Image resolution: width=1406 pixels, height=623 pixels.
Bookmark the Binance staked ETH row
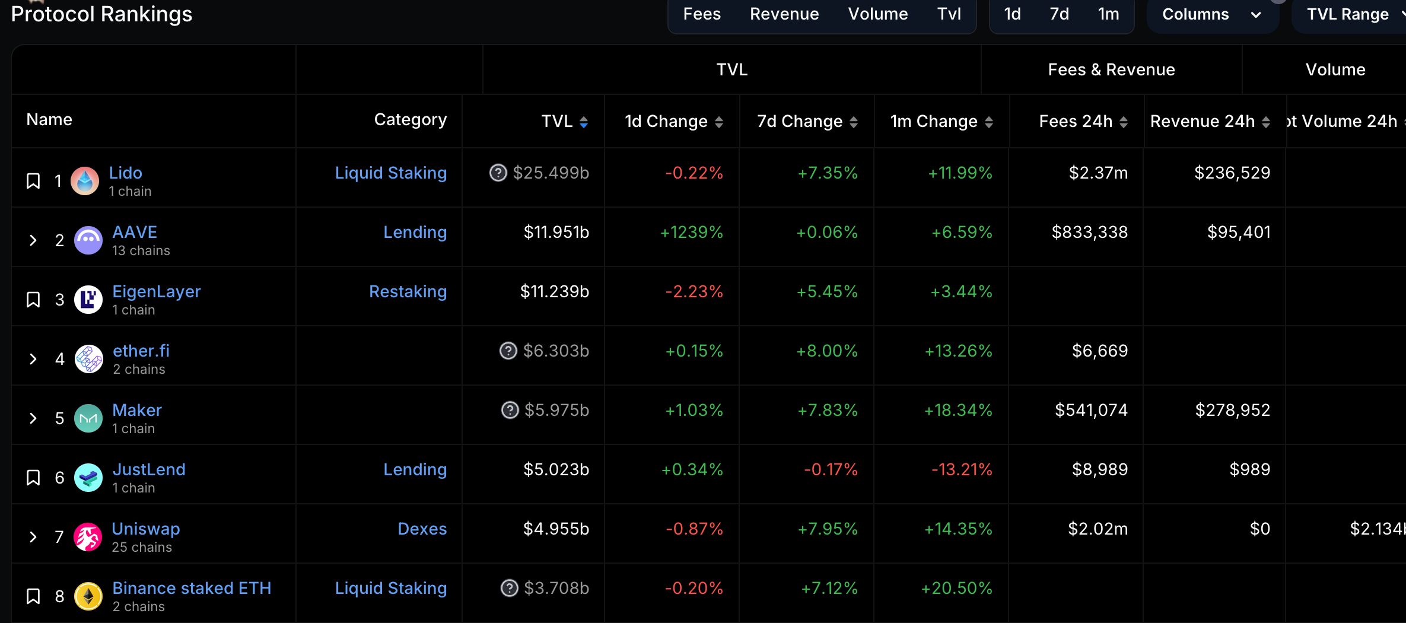click(x=33, y=596)
